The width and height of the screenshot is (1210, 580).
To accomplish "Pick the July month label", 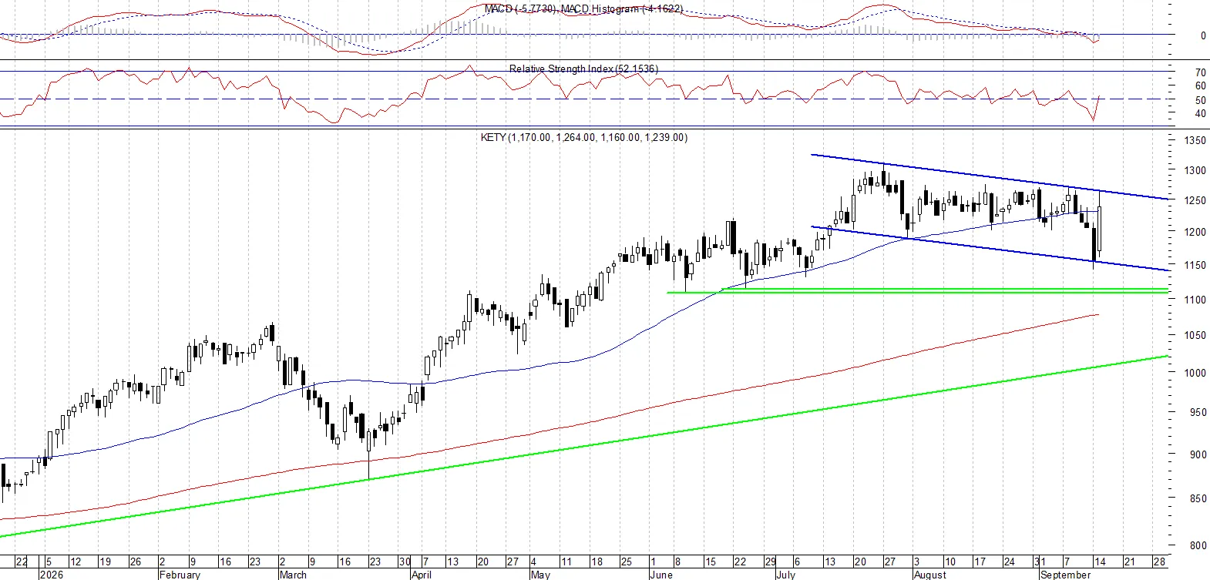I will click(x=786, y=575).
